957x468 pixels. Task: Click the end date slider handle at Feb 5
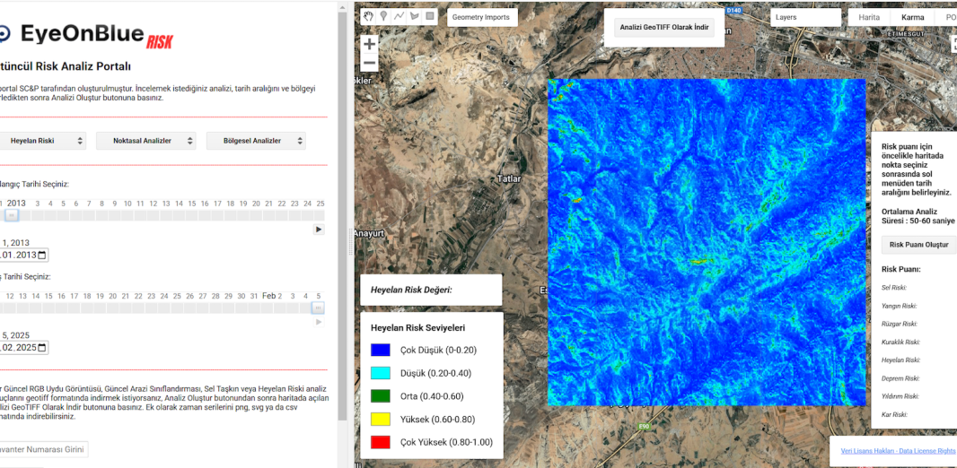[x=318, y=308]
